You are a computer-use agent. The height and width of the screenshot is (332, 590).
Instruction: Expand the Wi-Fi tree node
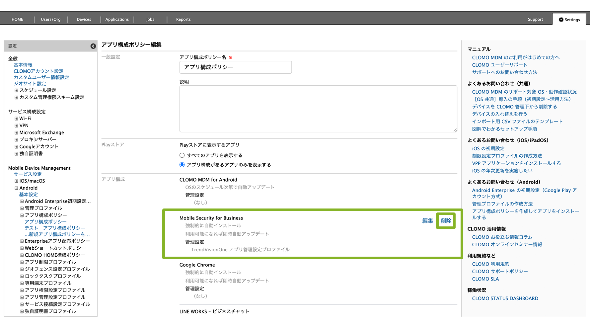click(16, 119)
